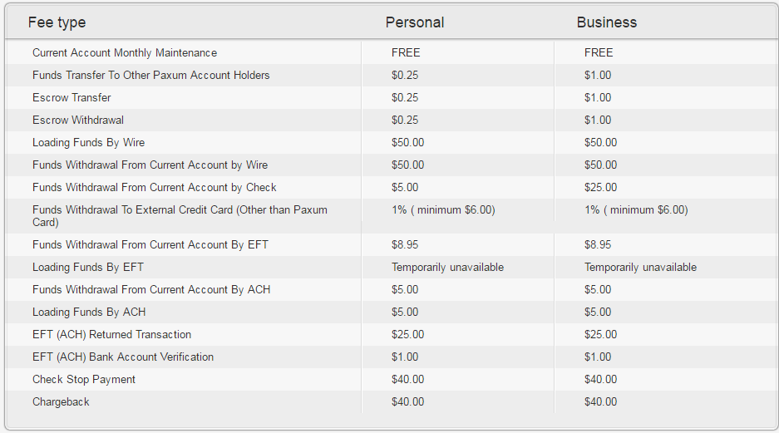This screenshot has height=433, width=779.
Task: Select Current Account Monthly Maintenance row label
Action: [125, 52]
